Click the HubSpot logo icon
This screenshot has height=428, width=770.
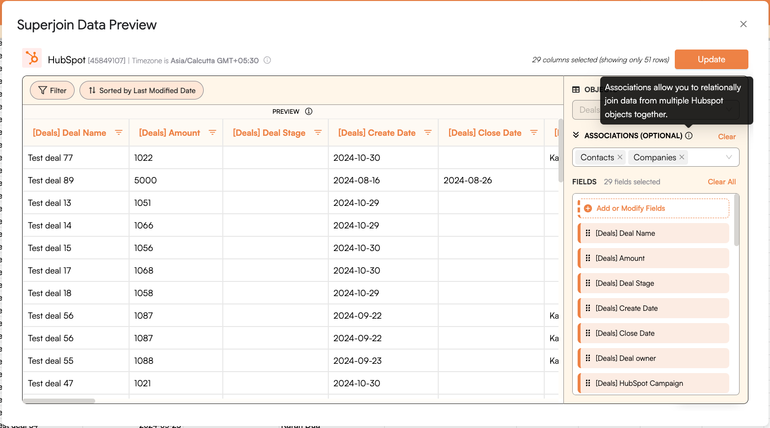point(32,58)
